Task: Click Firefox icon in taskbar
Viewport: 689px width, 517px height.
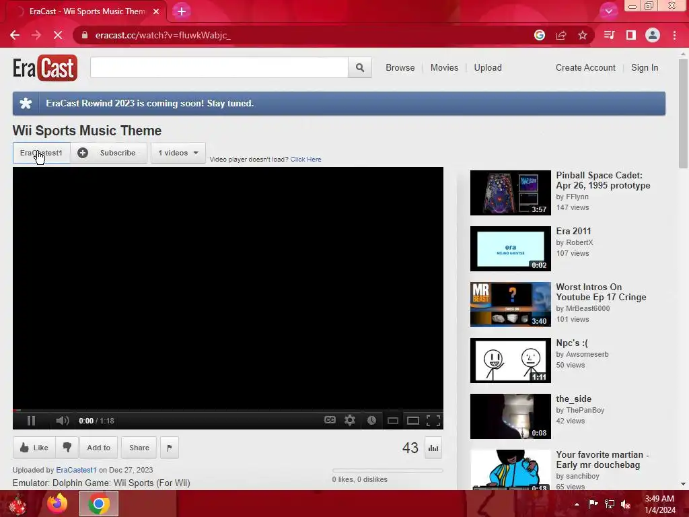Action: (x=58, y=504)
